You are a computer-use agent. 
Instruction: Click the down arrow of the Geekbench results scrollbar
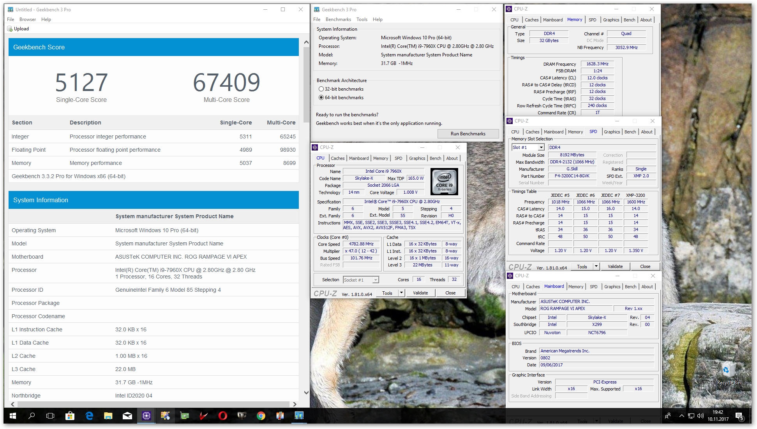coord(306,393)
